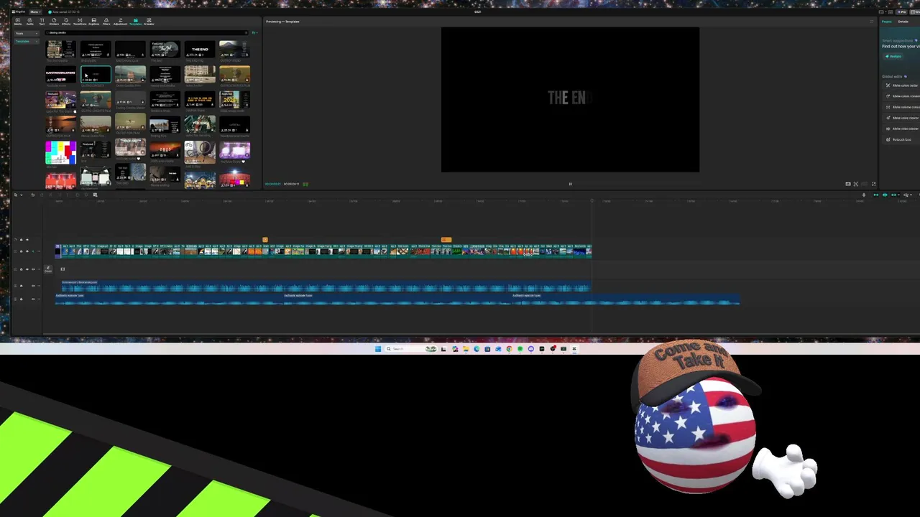The height and width of the screenshot is (517, 920).
Task: Click the preview scopes icon
Action: point(848,185)
